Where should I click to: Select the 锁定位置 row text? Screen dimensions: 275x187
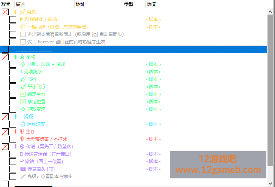(36, 102)
